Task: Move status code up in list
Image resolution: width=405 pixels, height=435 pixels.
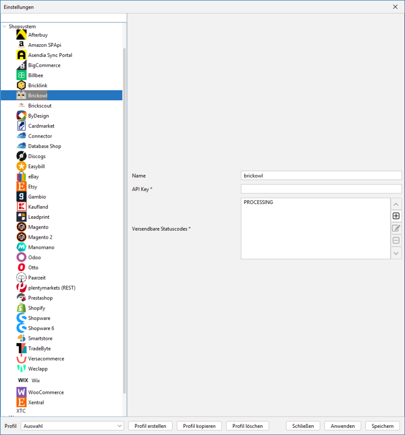Action: 396,204
